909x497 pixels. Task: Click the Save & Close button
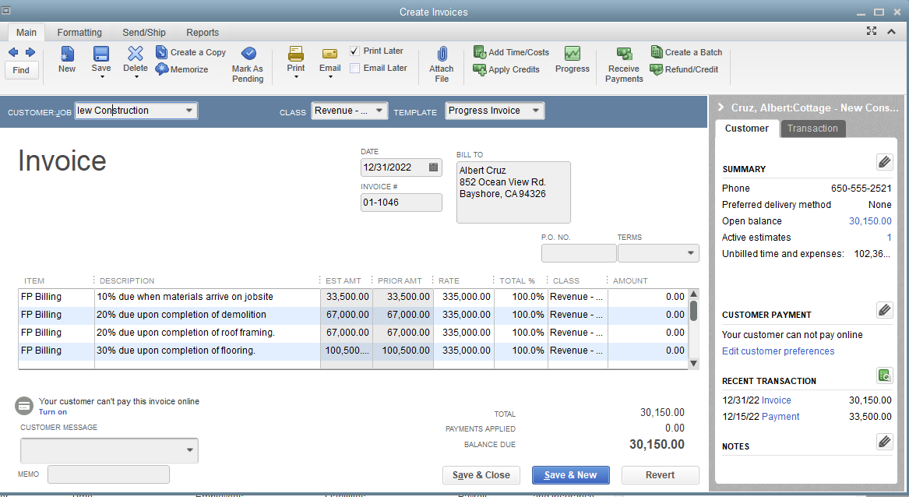481,475
